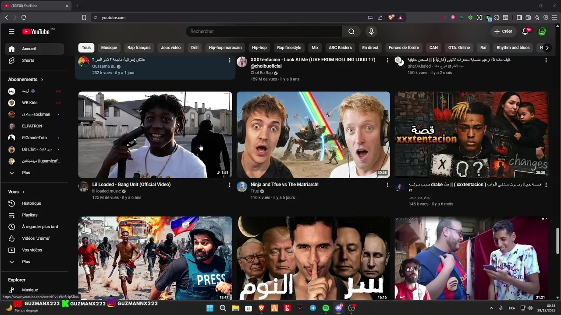Open Playlists in the sidebar
The image size is (561, 315).
tap(35, 215)
